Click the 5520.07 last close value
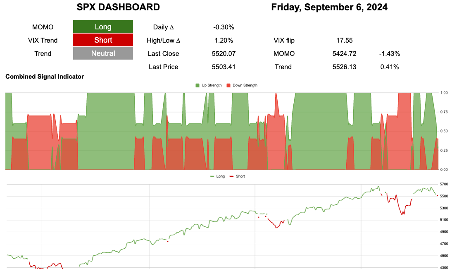 coord(224,54)
